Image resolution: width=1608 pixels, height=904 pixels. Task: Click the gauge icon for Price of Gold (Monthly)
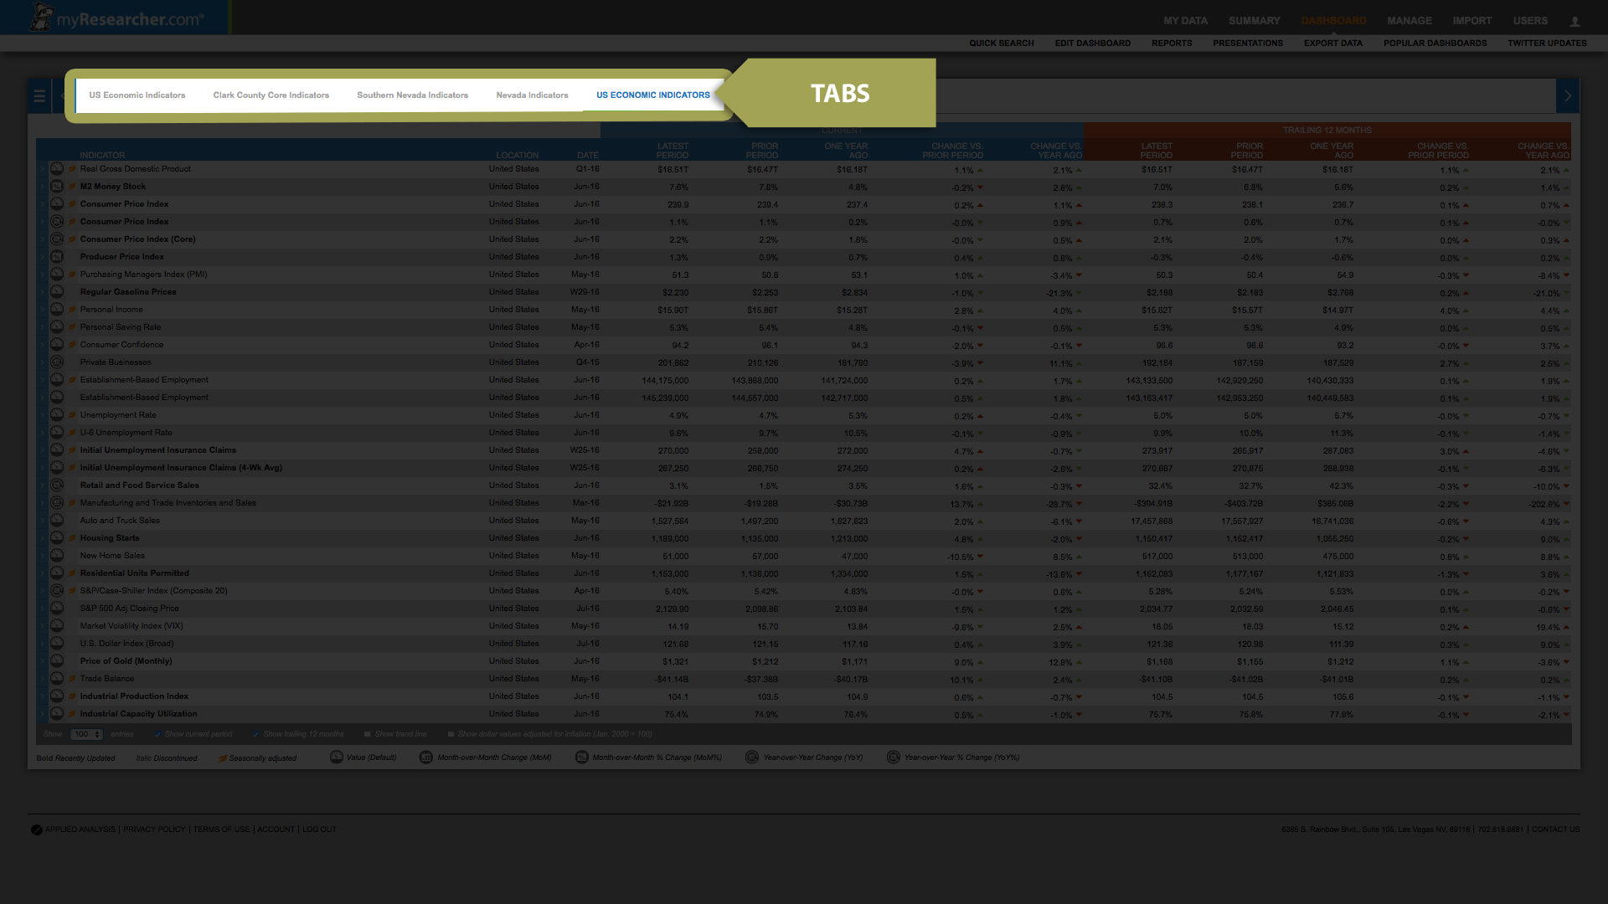(57, 661)
